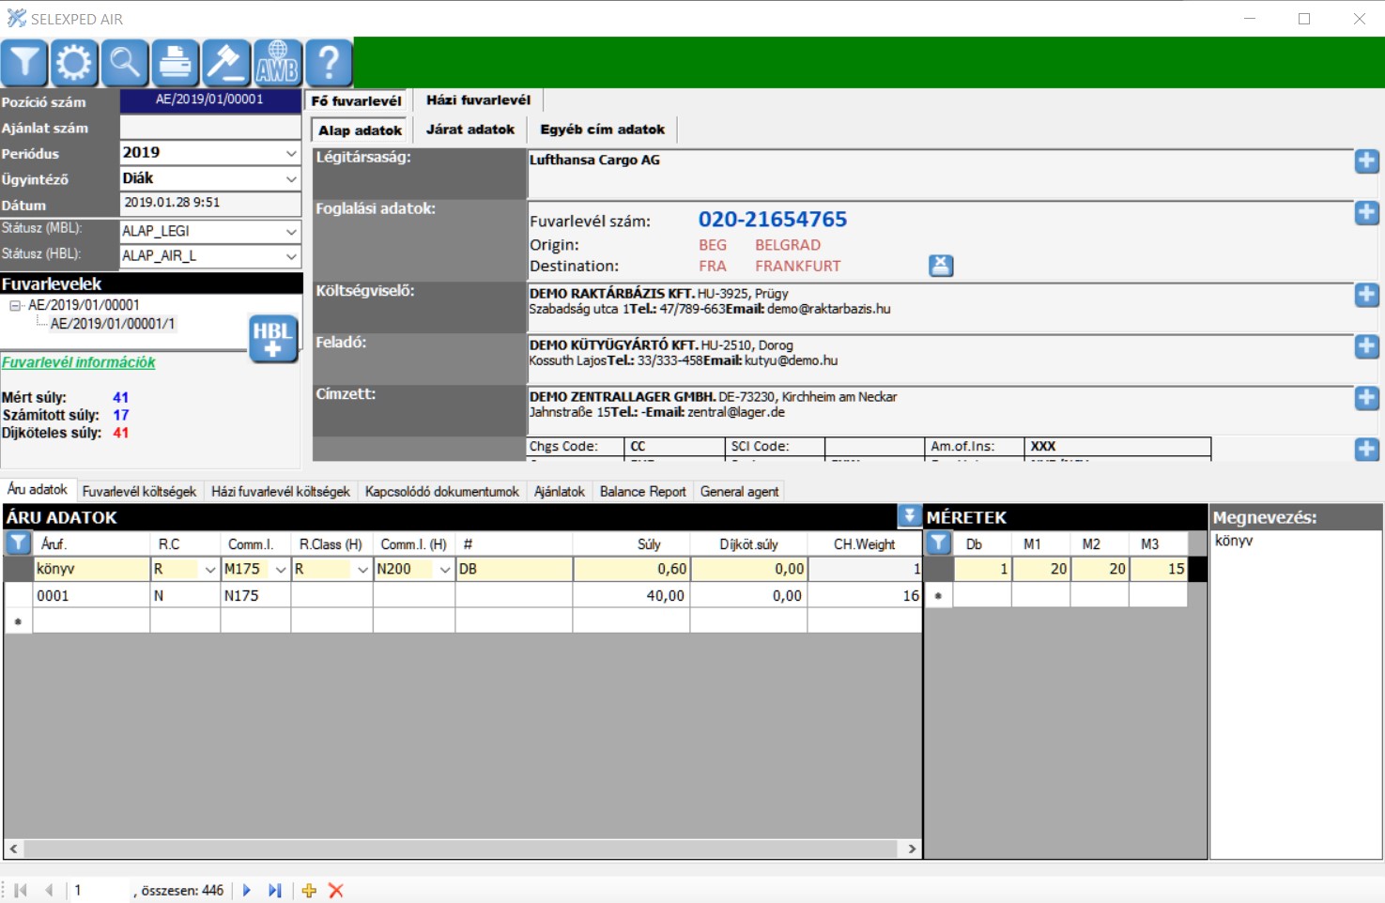Switch to the Fő fuvarlevél tab
1385x903 pixels.
pos(357,100)
